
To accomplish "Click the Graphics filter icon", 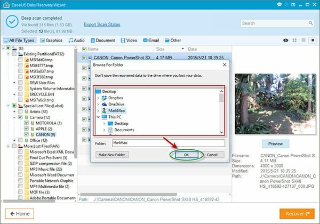I will pos(42,41).
